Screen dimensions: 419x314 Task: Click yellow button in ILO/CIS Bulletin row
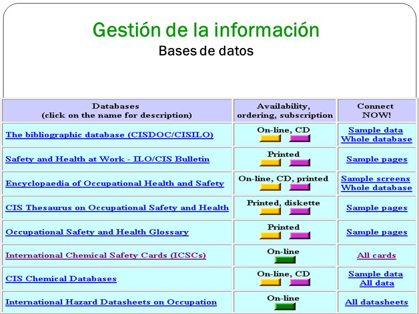coord(270,162)
